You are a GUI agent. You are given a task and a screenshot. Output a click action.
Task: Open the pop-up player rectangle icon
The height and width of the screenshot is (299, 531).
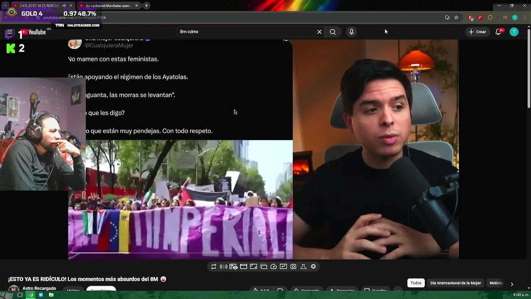point(263,267)
